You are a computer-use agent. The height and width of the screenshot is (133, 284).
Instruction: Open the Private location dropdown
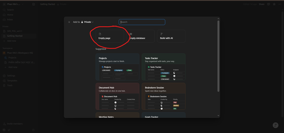(87, 22)
